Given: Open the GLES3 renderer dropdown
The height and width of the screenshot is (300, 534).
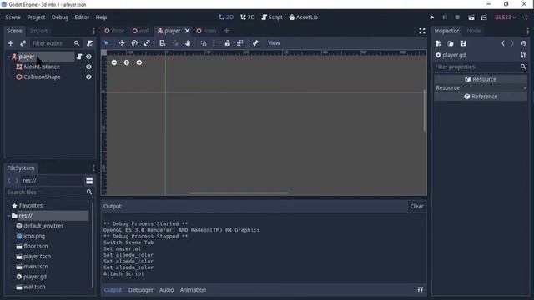Looking at the screenshot, I should pyautogui.click(x=506, y=17).
